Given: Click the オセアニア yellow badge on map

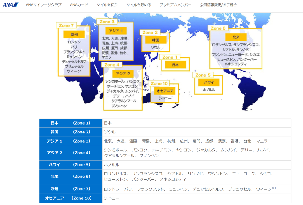Looking at the screenshot, I should pos(165,91).
